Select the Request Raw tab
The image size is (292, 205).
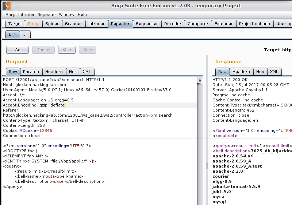click(x=13, y=72)
